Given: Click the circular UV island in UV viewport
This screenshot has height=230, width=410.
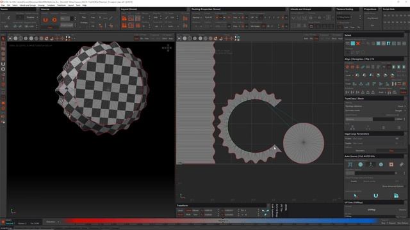Looking at the screenshot, I should coord(304,143).
